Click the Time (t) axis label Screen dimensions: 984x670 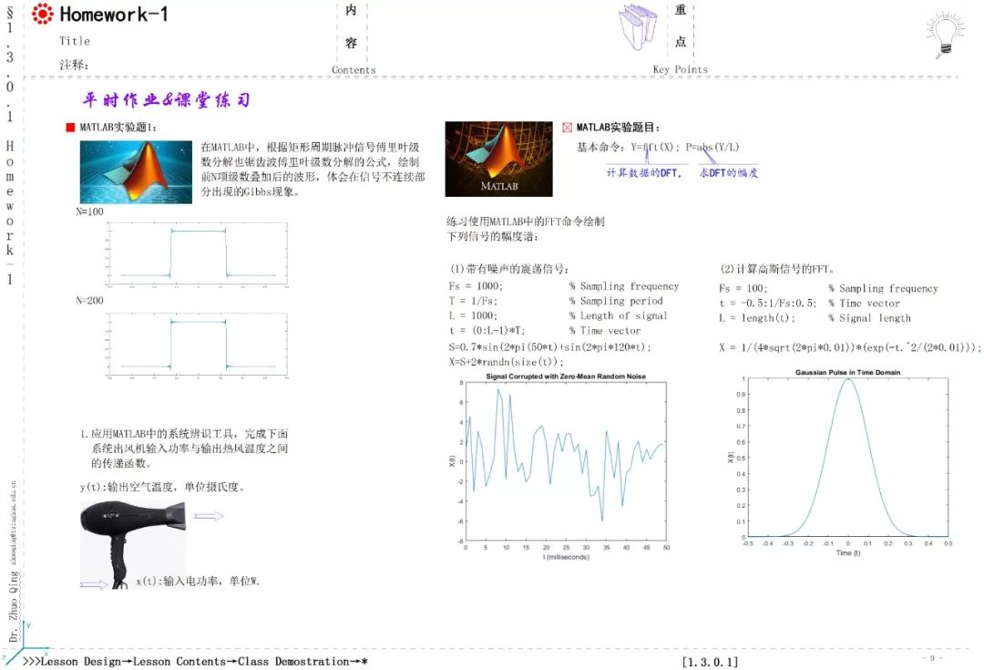click(848, 553)
